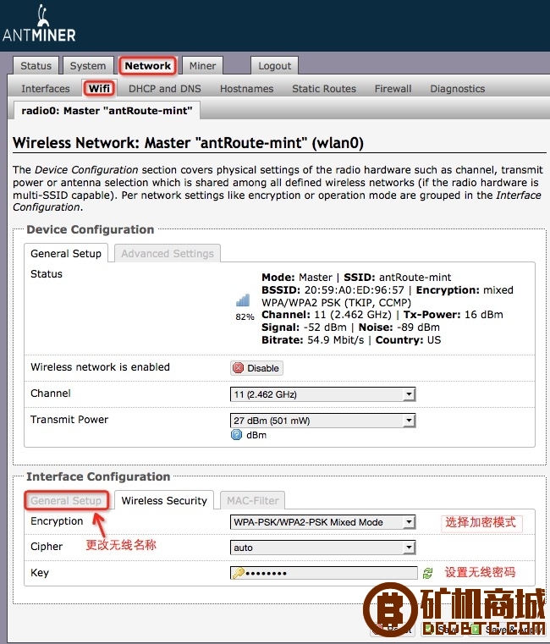Click the key icon in password field

point(239,573)
